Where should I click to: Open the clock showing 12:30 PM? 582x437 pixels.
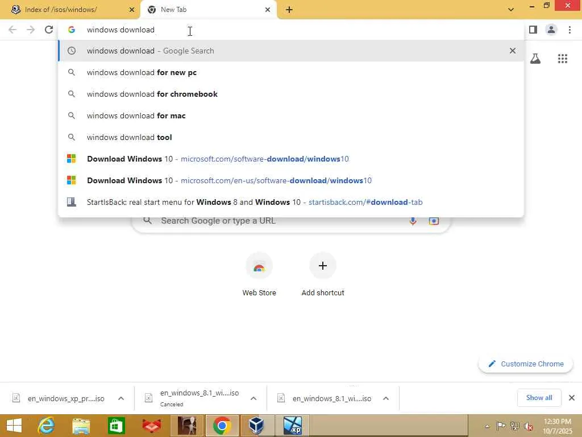[x=558, y=426]
